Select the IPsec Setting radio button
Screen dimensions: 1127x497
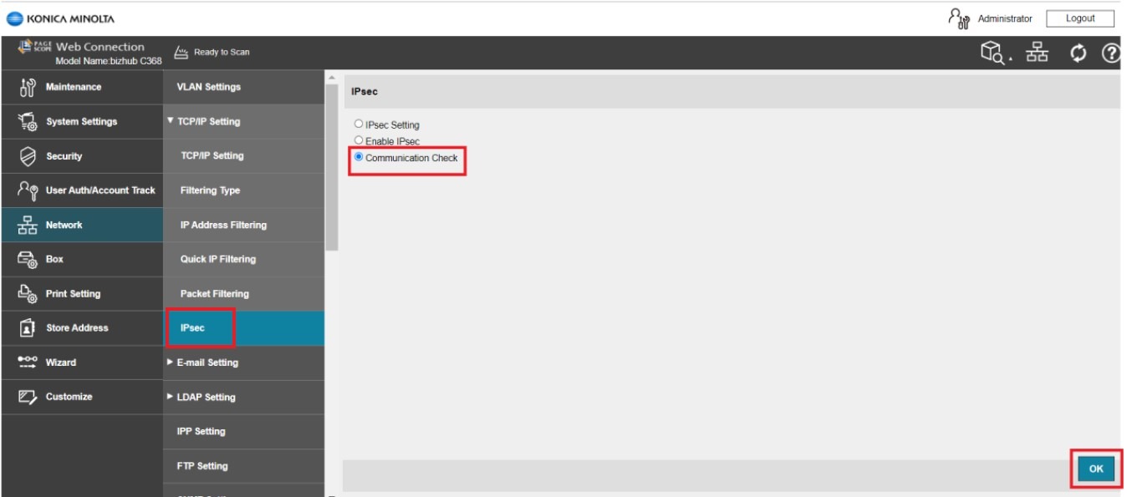click(359, 124)
